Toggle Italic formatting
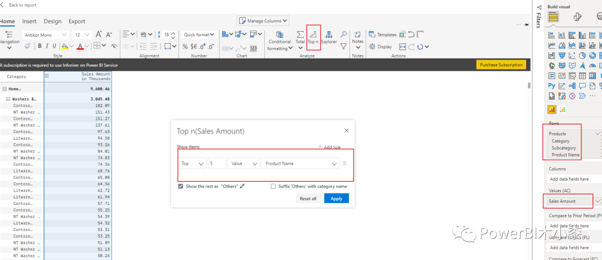The image size is (602, 260). [x=47, y=46]
